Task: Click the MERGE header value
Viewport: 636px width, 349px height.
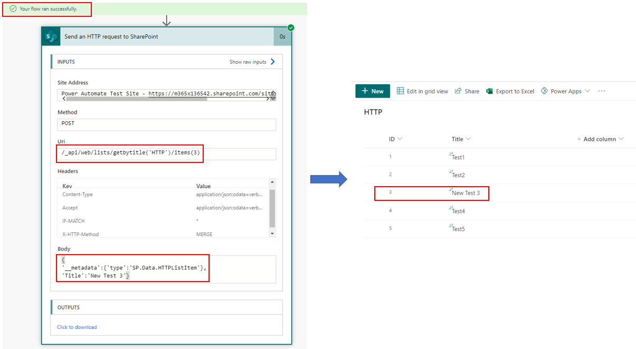Action: (x=204, y=234)
